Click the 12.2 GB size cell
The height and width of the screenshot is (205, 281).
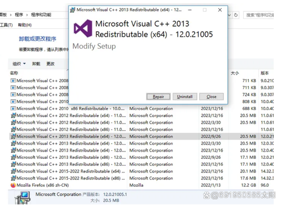point(249,185)
